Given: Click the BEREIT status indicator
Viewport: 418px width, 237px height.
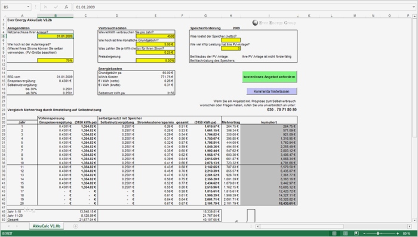Looking at the screenshot, I should 7,233.
